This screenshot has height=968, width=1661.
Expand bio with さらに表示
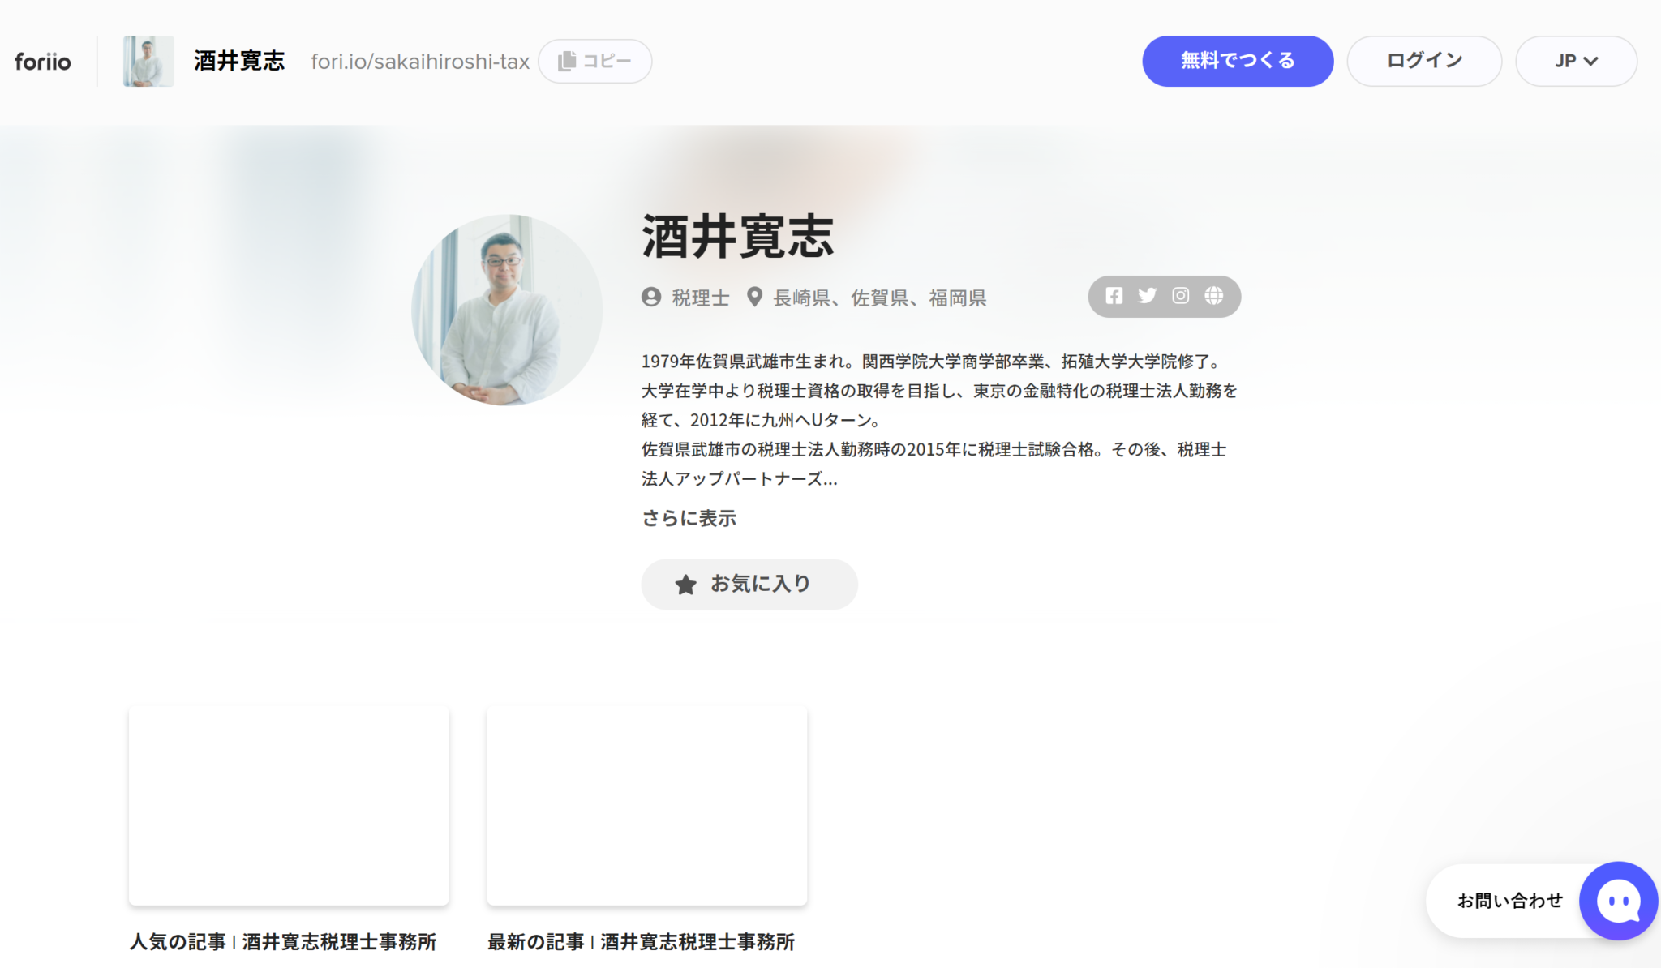click(689, 518)
